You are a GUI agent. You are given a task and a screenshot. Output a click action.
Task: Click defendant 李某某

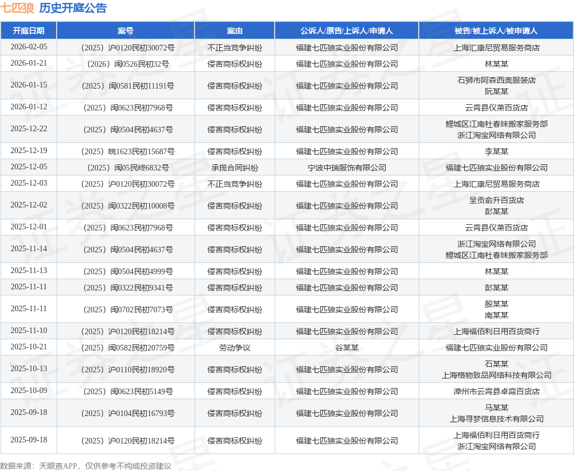coord(496,151)
